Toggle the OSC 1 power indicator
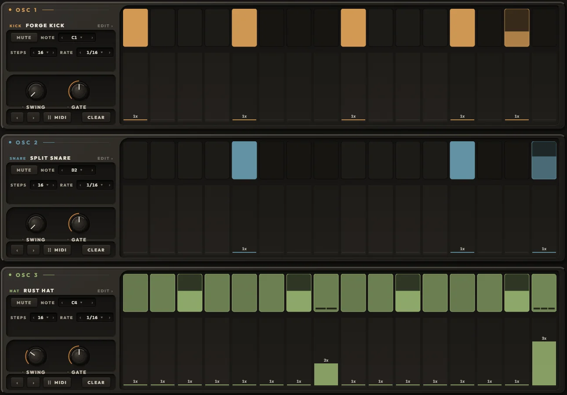The width and height of the screenshot is (567, 395). (10, 10)
